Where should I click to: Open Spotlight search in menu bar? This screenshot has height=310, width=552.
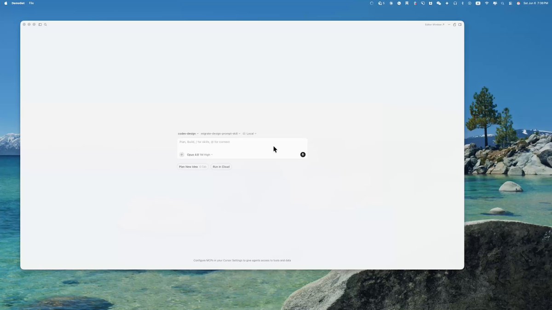(x=502, y=3)
